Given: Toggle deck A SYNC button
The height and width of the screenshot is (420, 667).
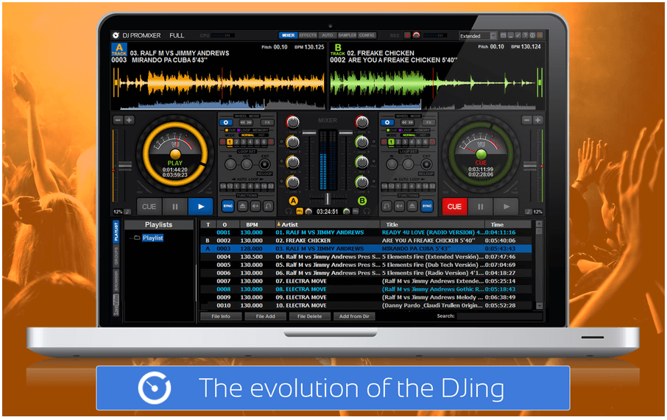Looking at the screenshot, I should point(228,206).
